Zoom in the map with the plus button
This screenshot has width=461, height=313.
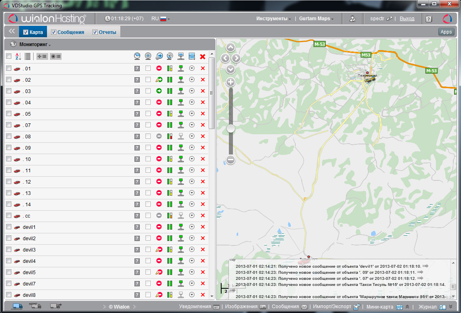tap(230, 82)
